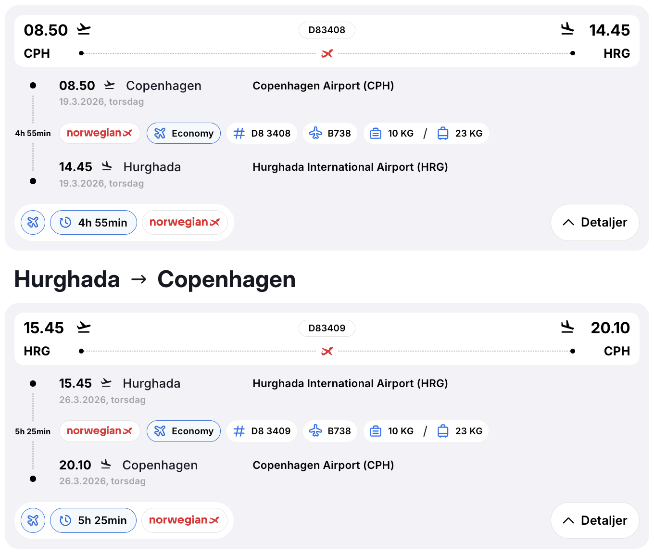Collapse details for the Hurghada to Copenhagen flight

(595, 520)
